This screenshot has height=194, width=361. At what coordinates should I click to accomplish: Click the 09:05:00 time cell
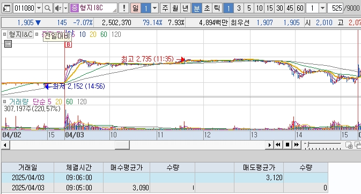tap(79, 188)
